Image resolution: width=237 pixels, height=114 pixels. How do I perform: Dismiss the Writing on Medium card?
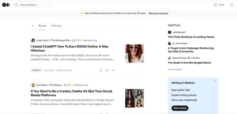point(215,81)
